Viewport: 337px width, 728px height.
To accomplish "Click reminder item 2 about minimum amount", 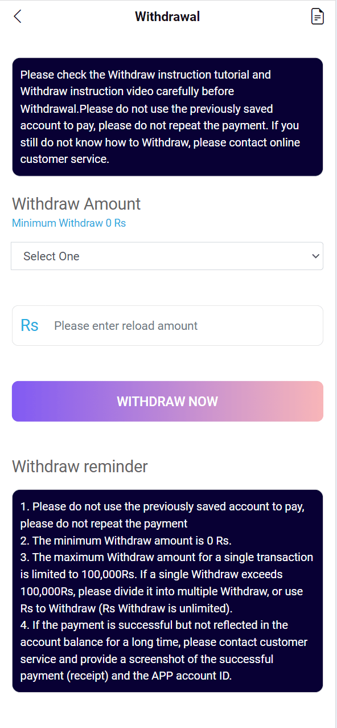I will pos(126,540).
